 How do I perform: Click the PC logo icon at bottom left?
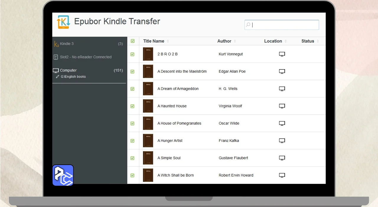point(63,175)
